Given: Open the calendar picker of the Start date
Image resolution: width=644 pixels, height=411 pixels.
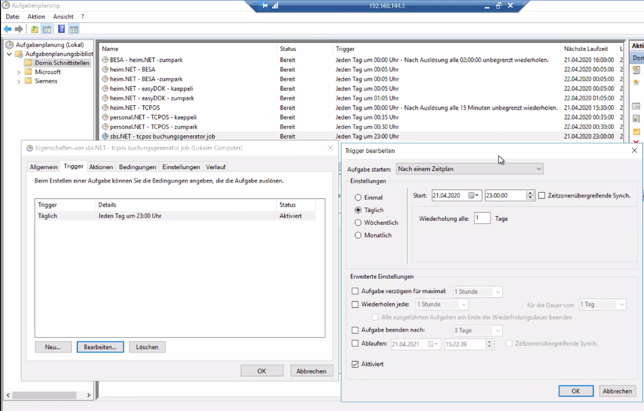Looking at the screenshot, I should 474,196.
